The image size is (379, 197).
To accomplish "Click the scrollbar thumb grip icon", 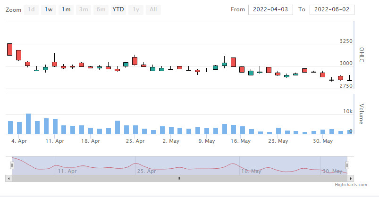I will (x=180, y=179).
